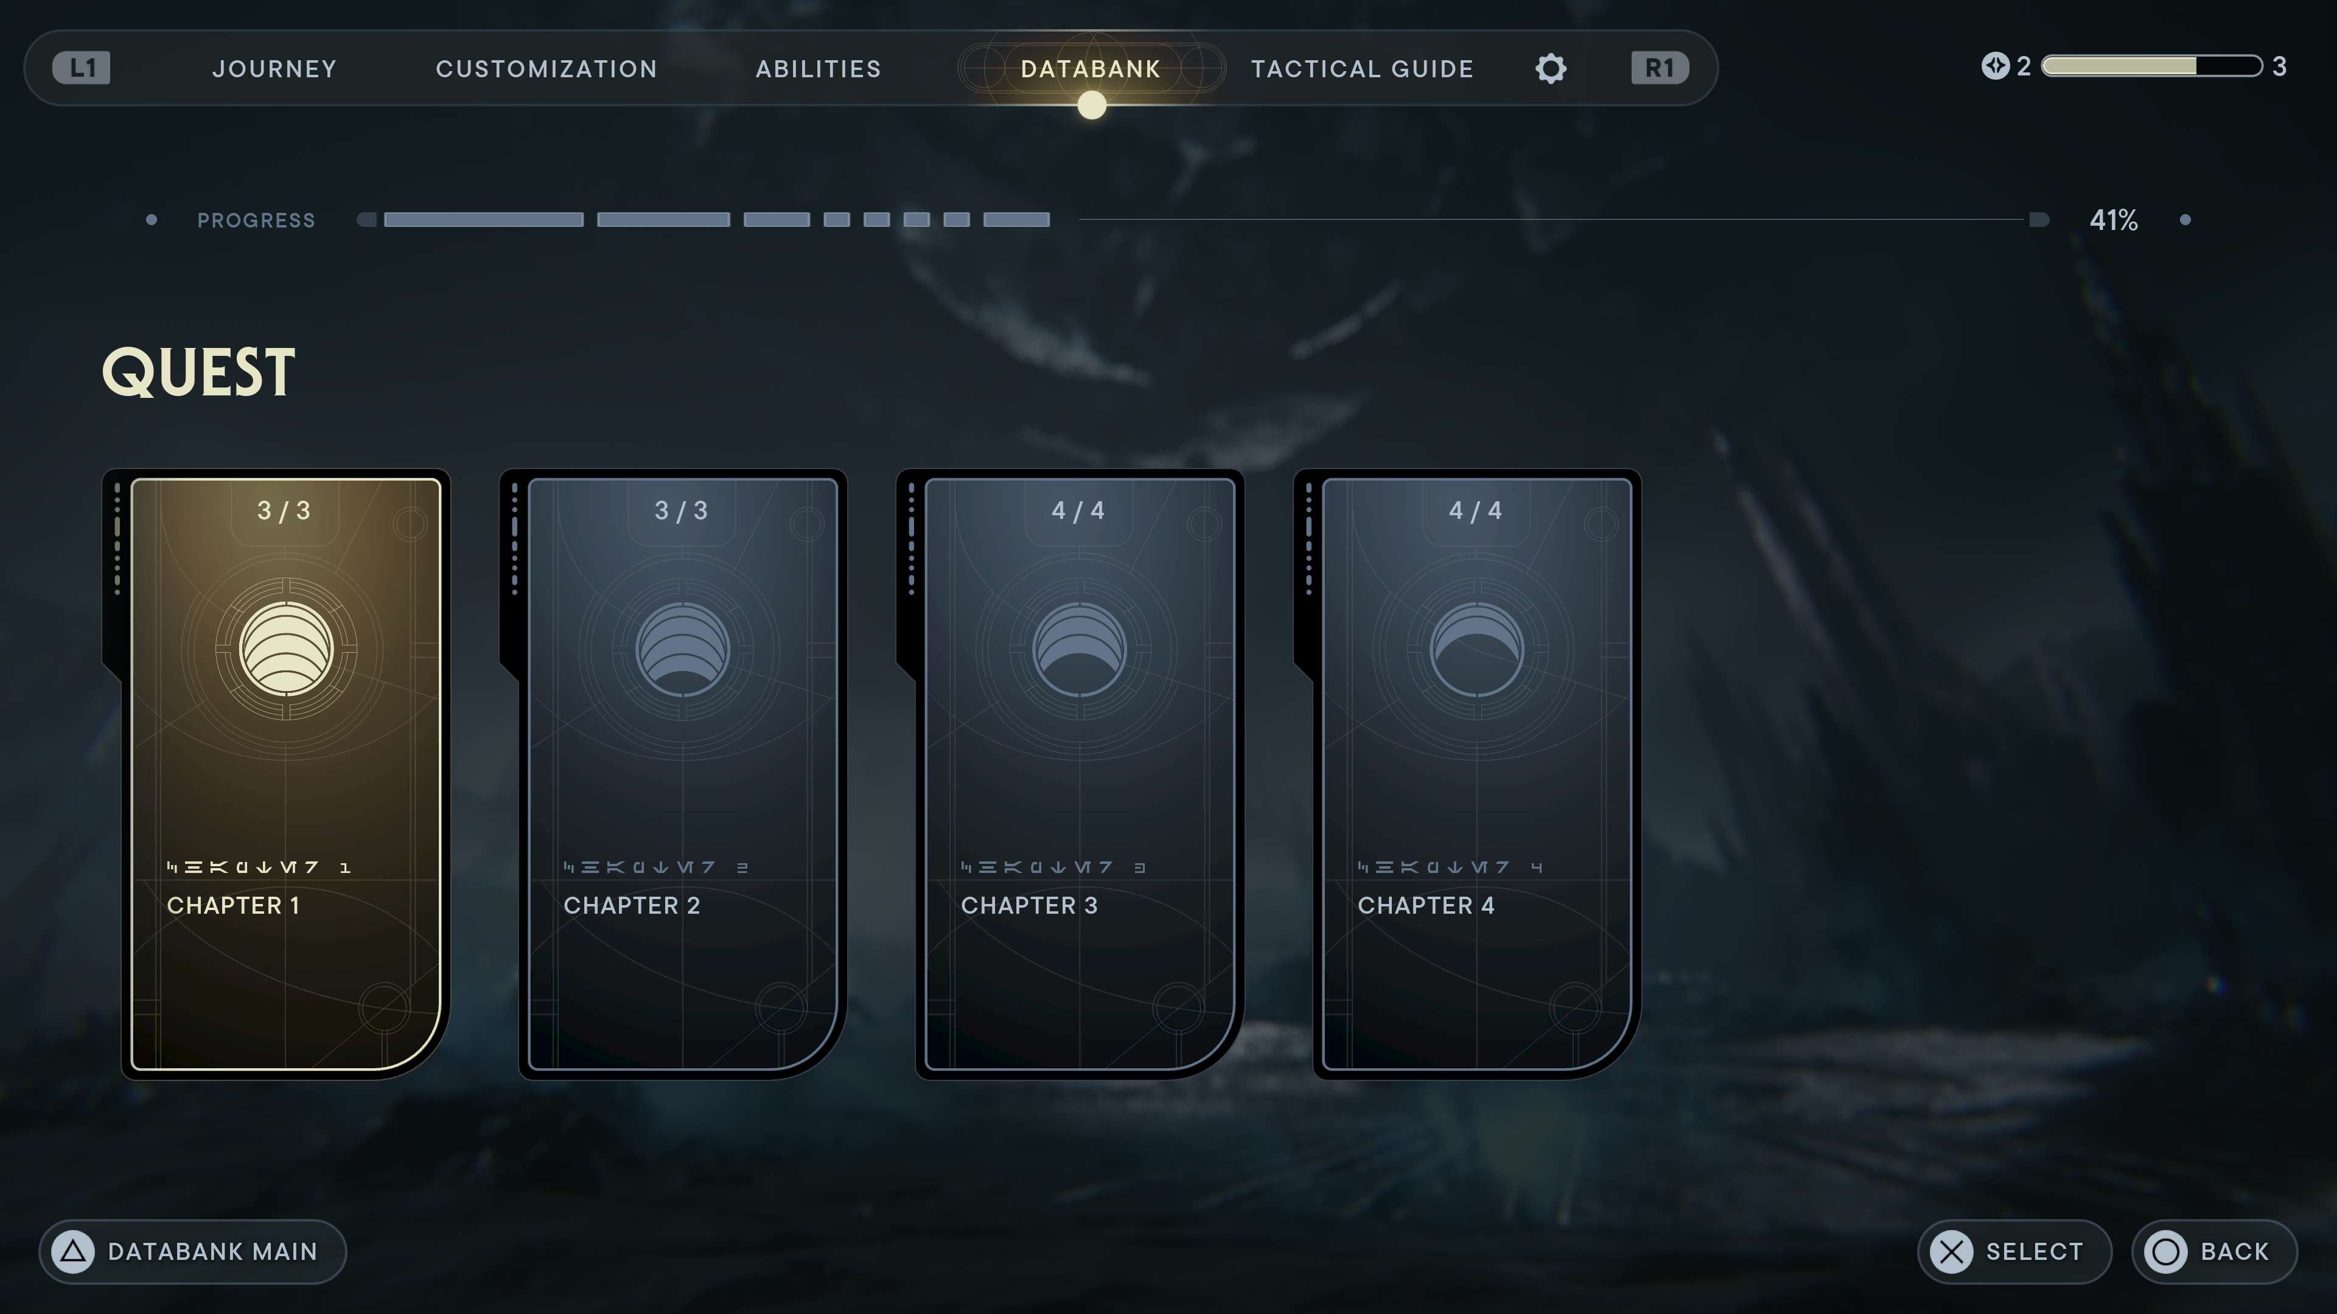2337x1314 pixels.
Task: Click the circle icon for Back
Action: coord(2165,1251)
